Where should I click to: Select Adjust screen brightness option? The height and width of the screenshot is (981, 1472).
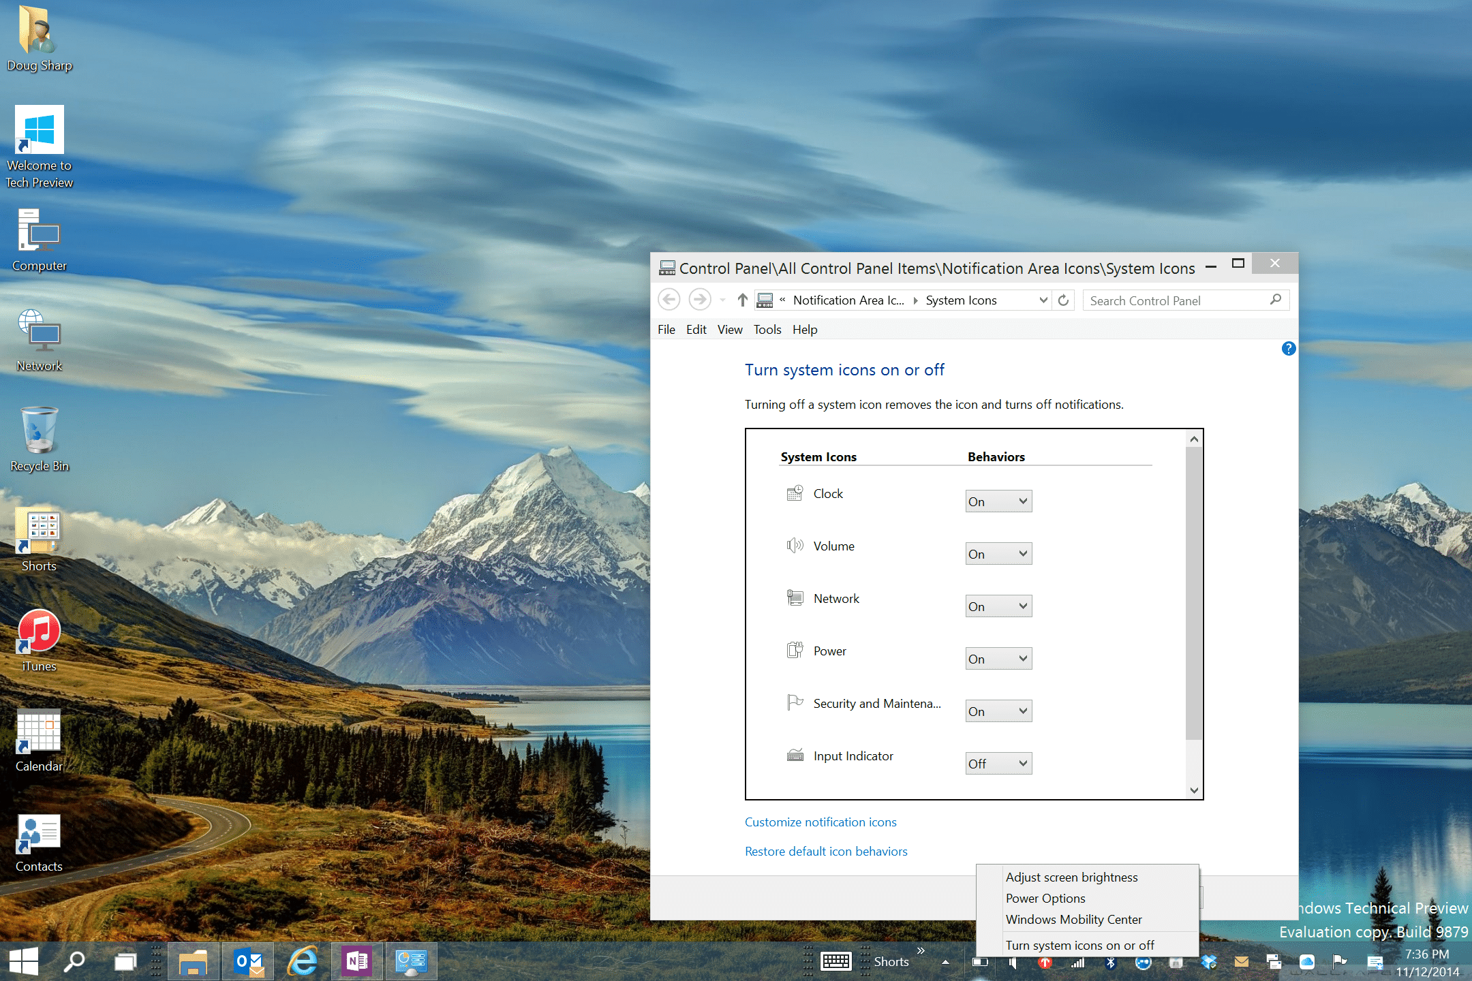(x=1071, y=877)
